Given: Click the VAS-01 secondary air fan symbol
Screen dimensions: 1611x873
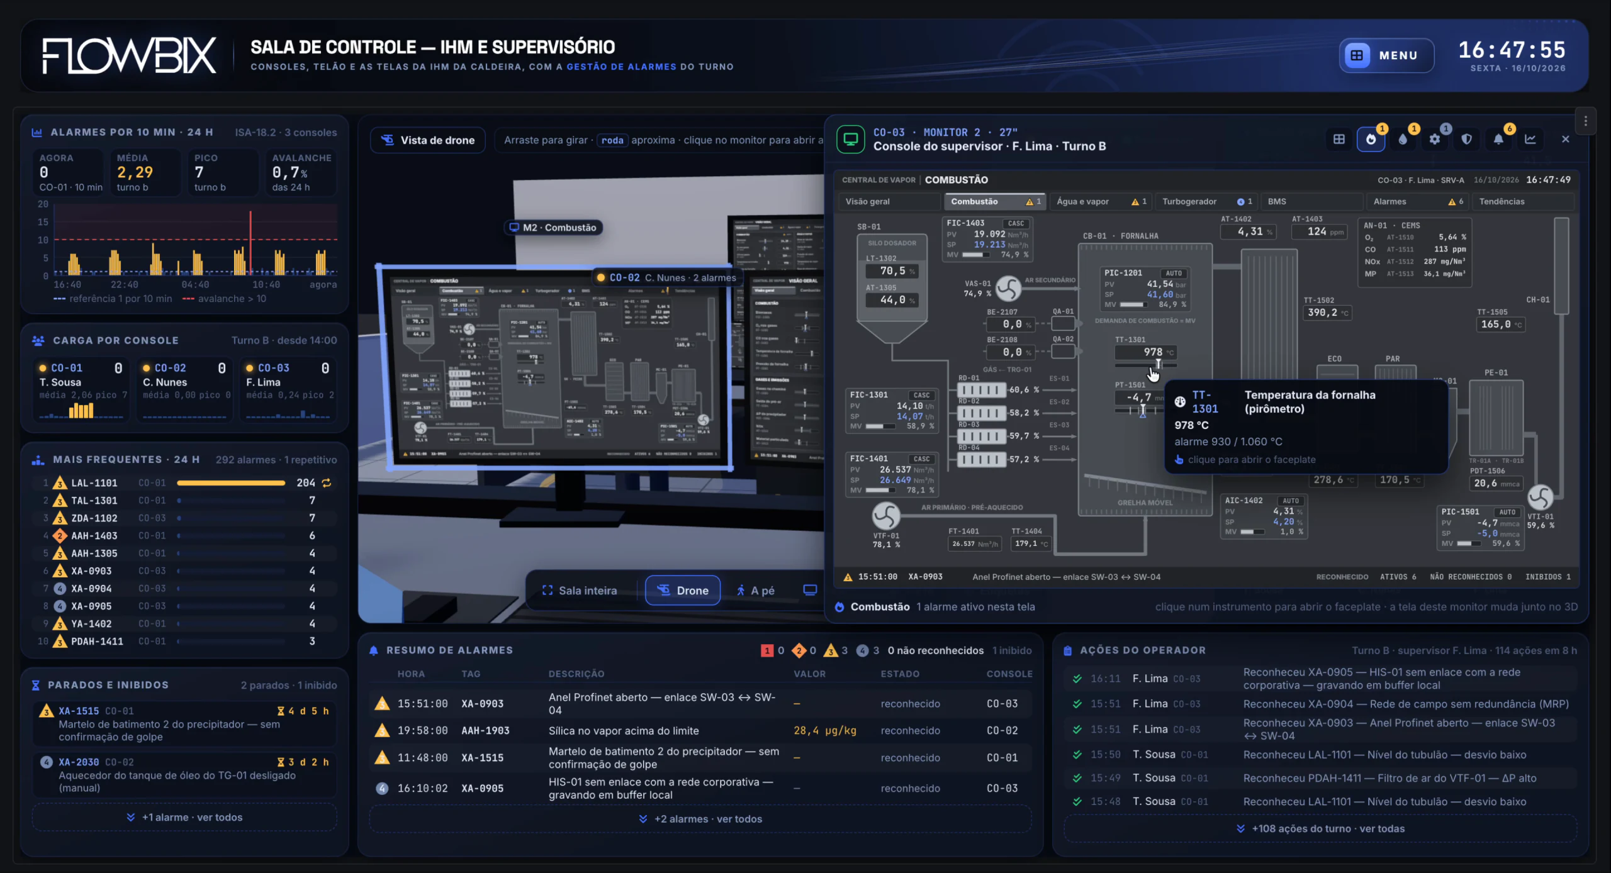Looking at the screenshot, I should 1008,288.
